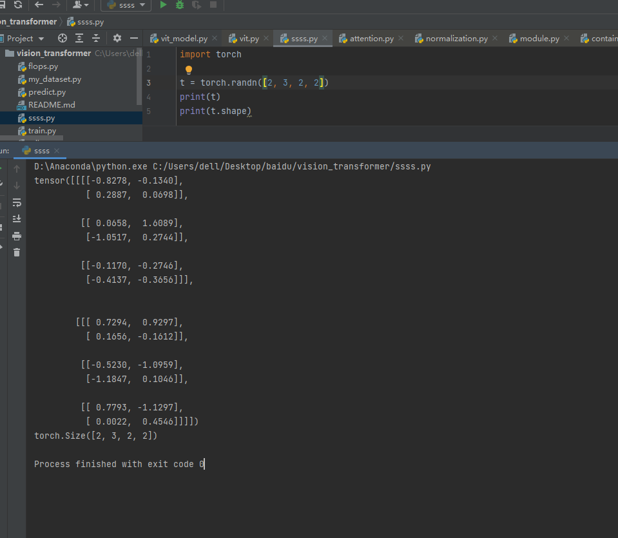Screen dimensions: 618x538
Task: Collapse all in the Project panel
Action: point(96,38)
